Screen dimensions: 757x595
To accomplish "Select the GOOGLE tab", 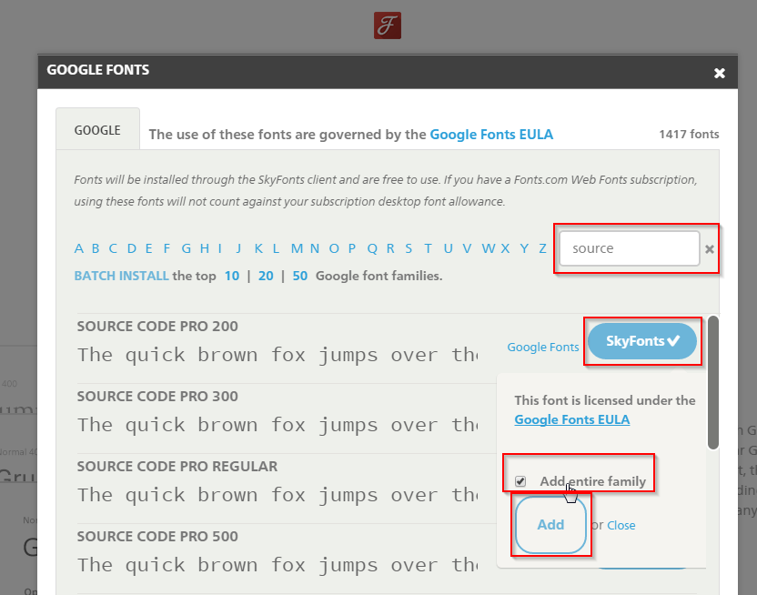I will [97, 130].
